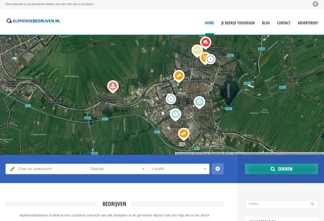Screen dimensions: 324x221
Task: Go to Je Bedrijf Toevoegen page
Action: (237, 23)
